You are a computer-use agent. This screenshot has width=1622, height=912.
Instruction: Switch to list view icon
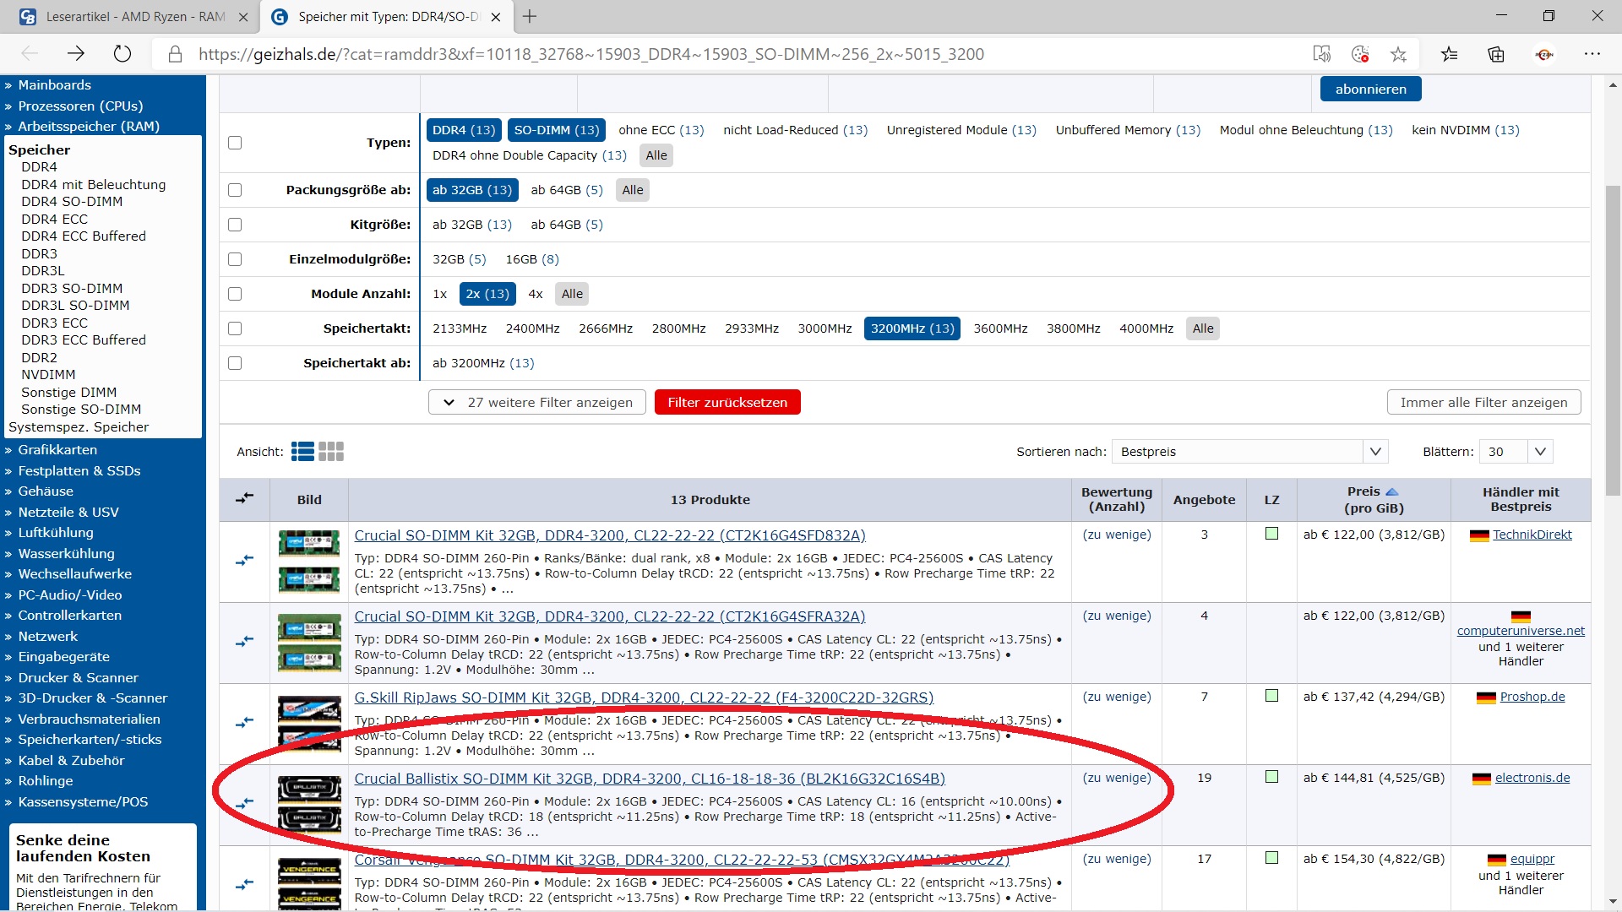302,452
